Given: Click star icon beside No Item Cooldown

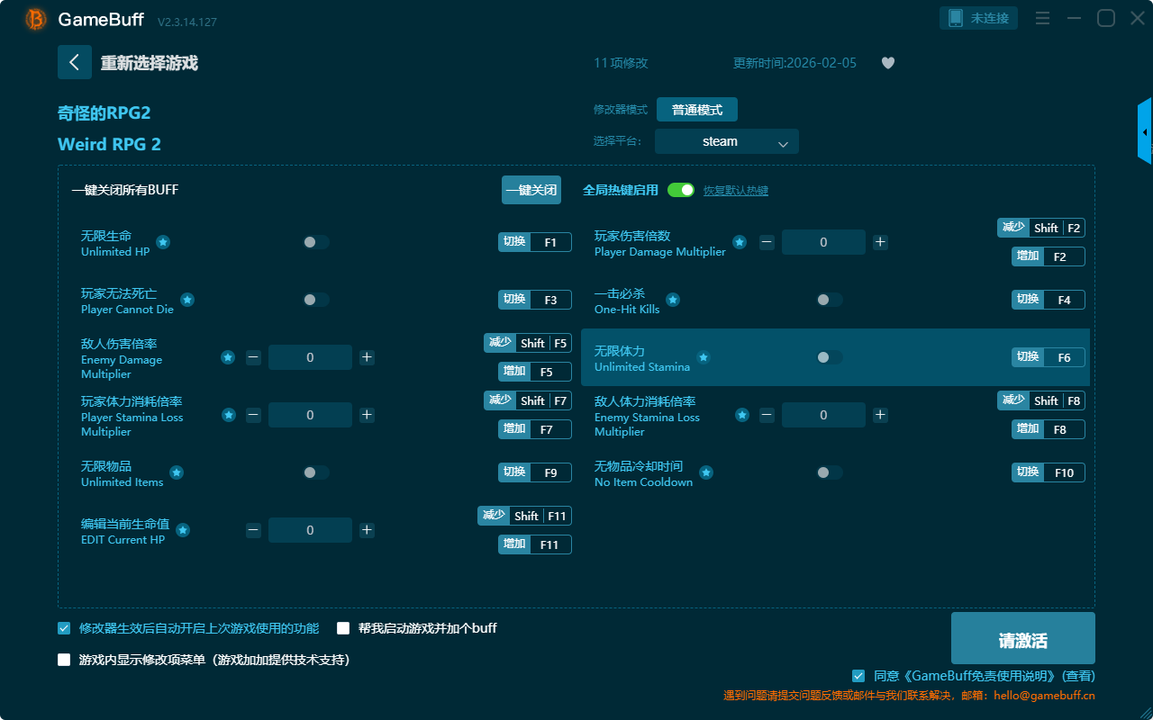Looking at the screenshot, I should 706,472.
